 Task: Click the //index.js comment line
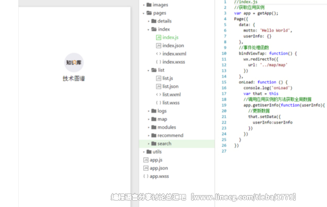point(246,2)
